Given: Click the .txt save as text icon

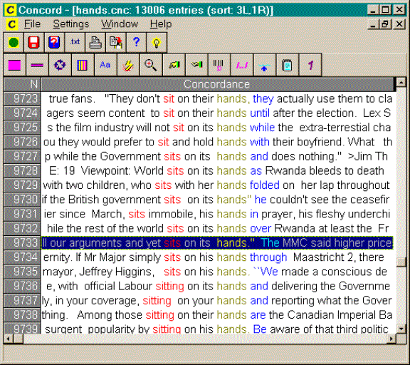Looking at the screenshot, I should (75, 43).
